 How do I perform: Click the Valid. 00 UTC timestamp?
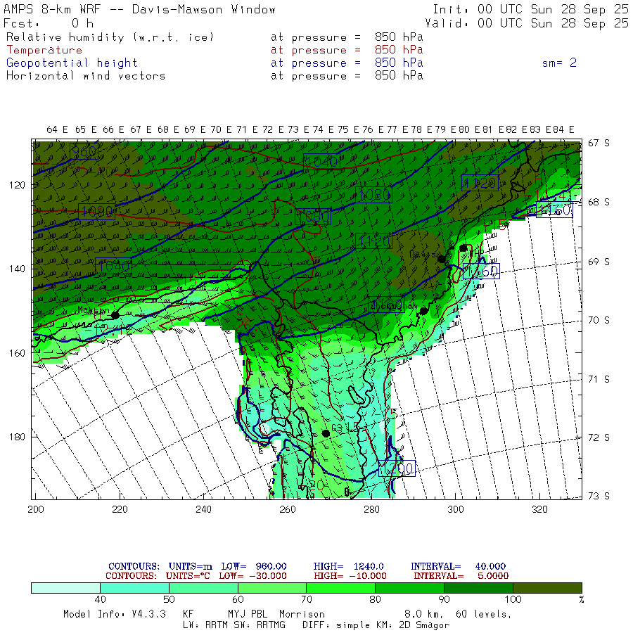click(527, 23)
